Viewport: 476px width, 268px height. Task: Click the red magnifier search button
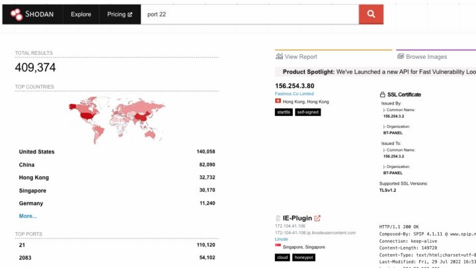tap(371, 14)
